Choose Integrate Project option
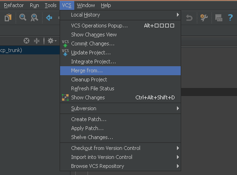The height and width of the screenshot is (175, 237). click(x=120, y=61)
